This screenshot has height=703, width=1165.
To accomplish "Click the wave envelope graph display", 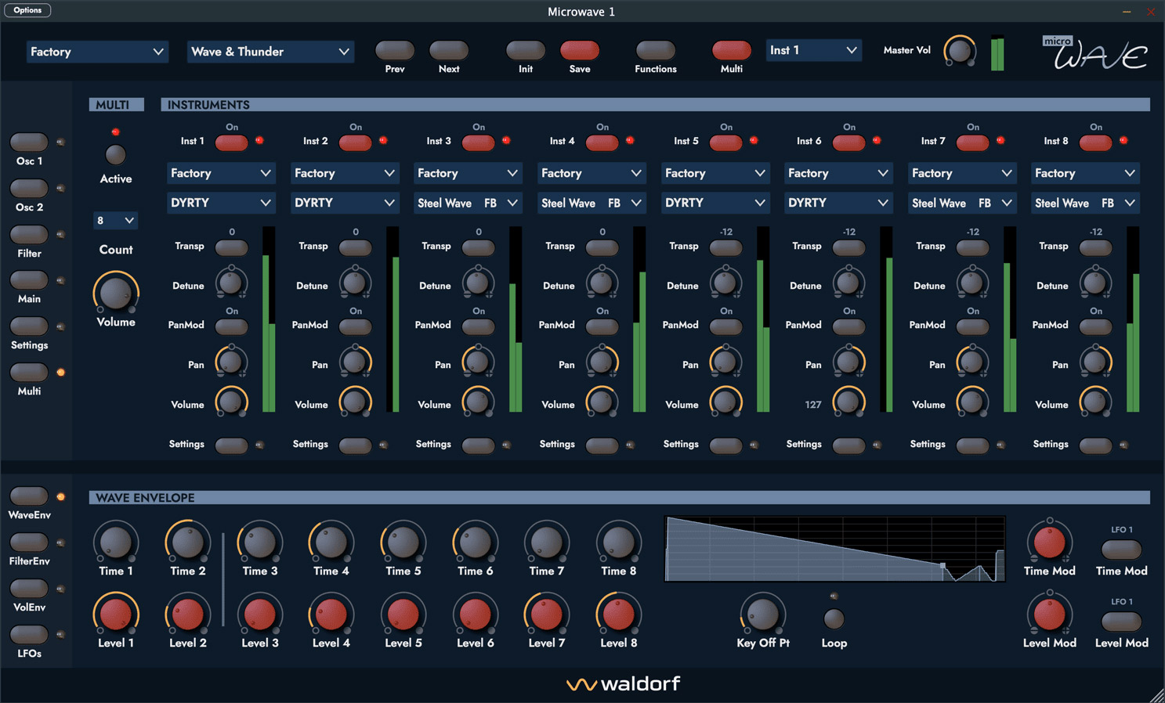I will (834, 548).
